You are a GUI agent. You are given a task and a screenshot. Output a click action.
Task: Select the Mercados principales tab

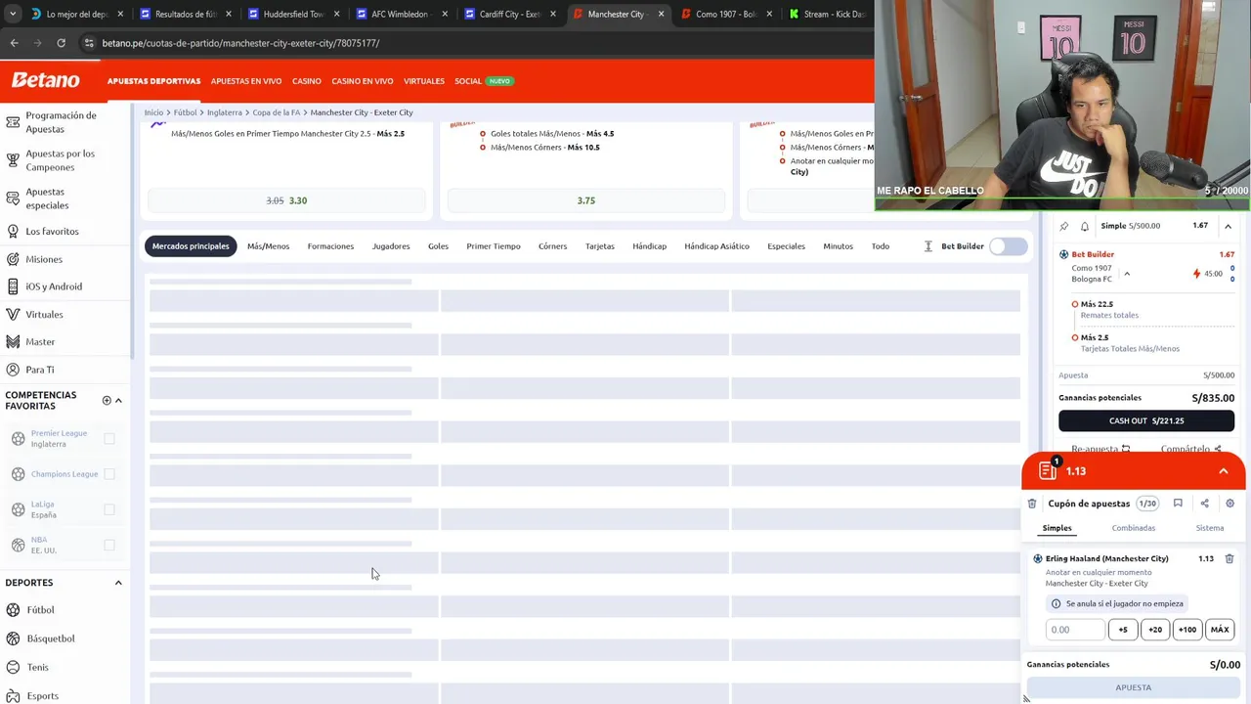(191, 246)
